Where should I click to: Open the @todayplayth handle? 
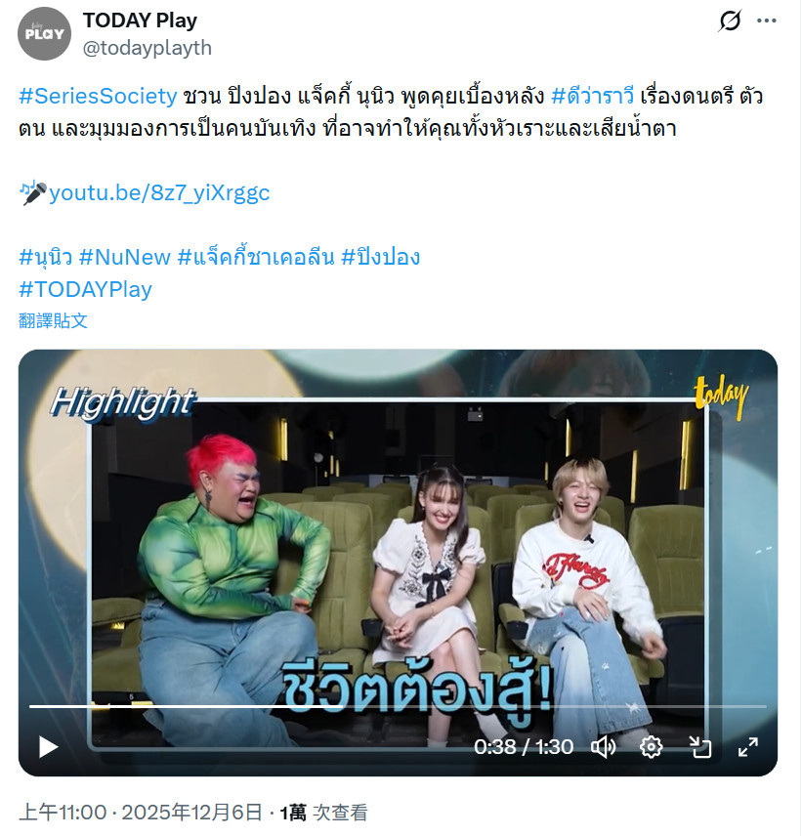[148, 48]
